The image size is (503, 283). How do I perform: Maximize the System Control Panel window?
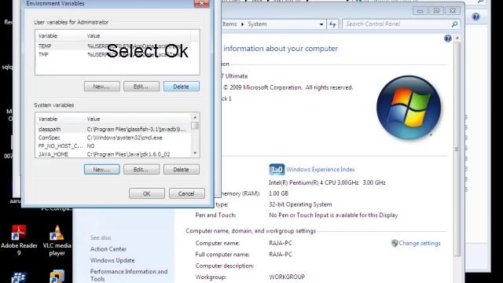436,11
